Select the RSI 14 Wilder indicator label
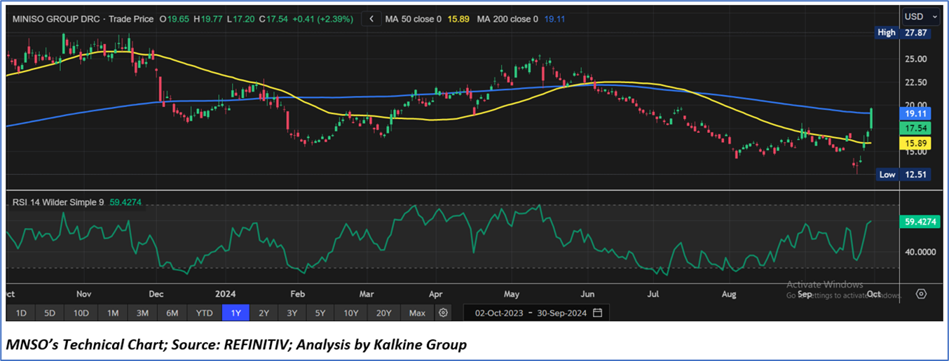Viewport: 949px width, 361px height. click(58, 202)
